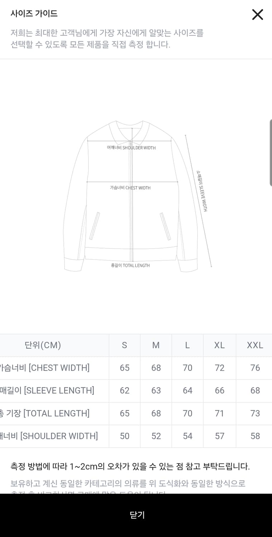This screenshot has width=272, height=537.
Task: Click the vertical scrollbar on the right edge
Action: pyautogui.click(x=271, y=153)
